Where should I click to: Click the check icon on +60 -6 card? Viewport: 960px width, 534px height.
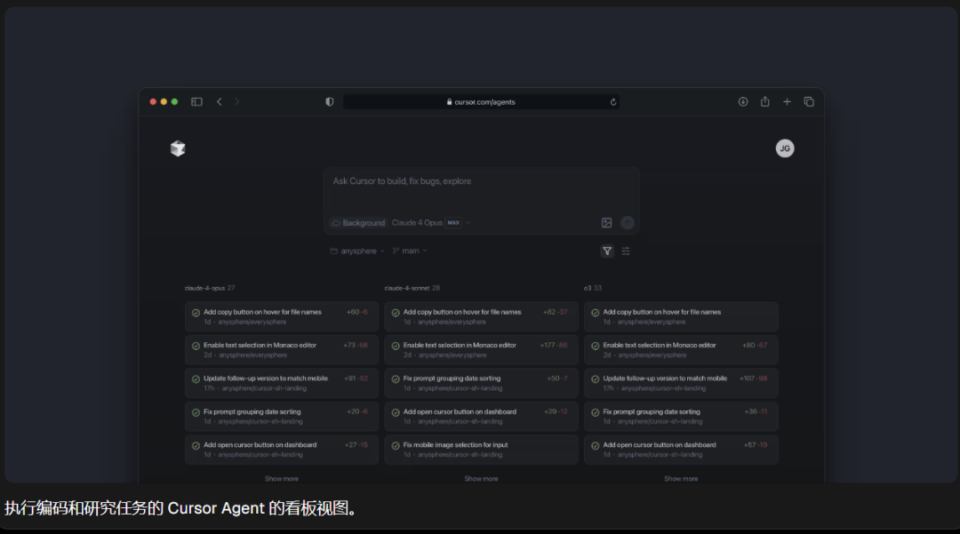tap(196, 313)
